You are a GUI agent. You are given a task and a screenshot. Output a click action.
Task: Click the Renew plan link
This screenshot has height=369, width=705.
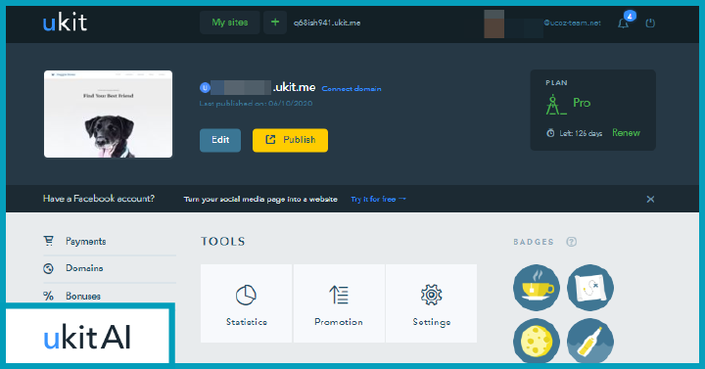click(x=626, y=133)
